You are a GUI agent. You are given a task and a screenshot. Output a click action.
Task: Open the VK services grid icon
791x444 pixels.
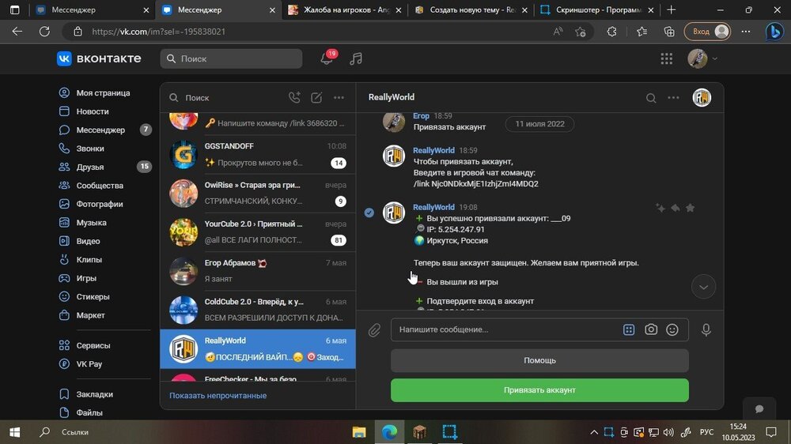coord(666,58)
